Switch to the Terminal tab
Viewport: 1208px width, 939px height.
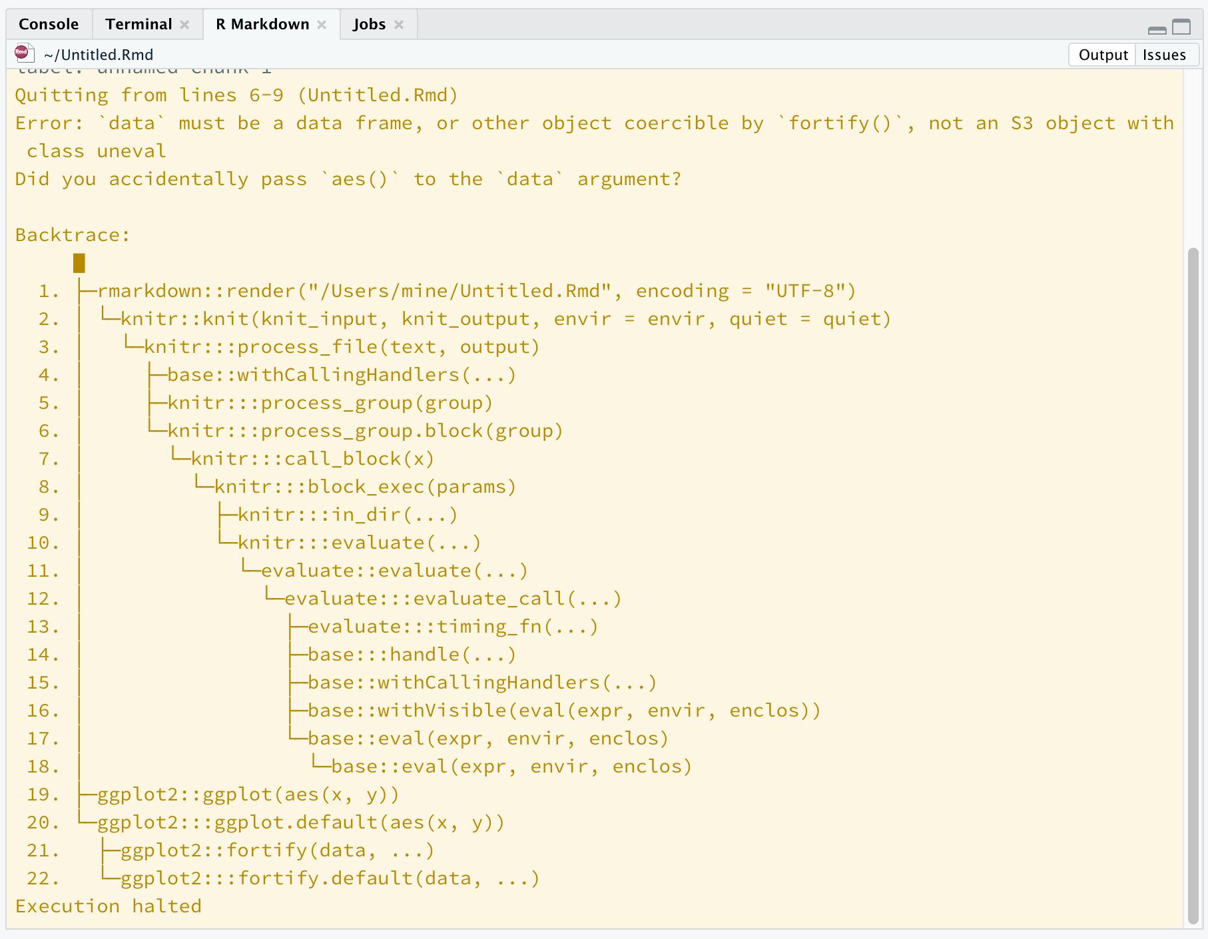(139, 25)
